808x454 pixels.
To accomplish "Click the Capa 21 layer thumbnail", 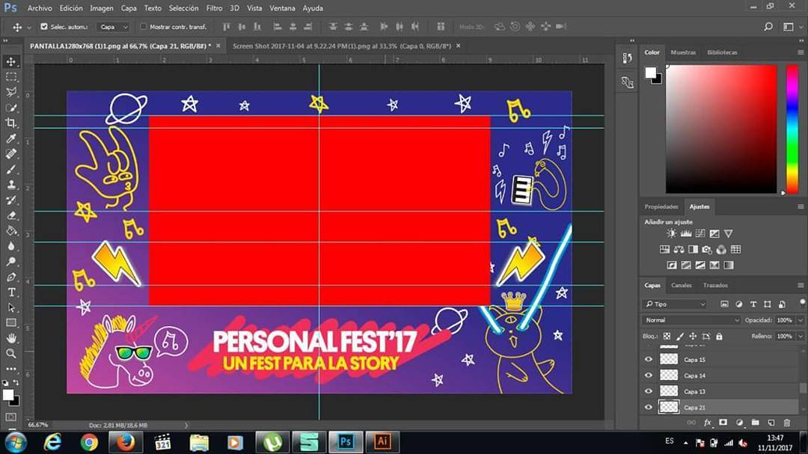I will 669,408.
